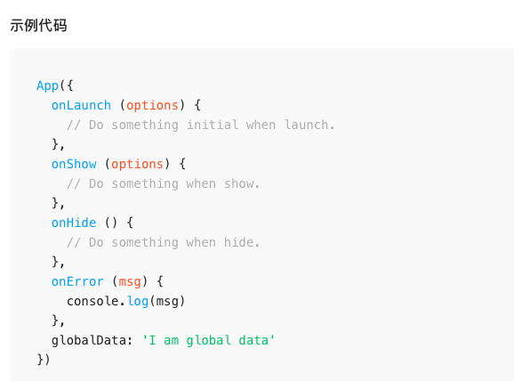The width and height of the screenshot is (514, 381).
Task: Click the word console in code
Action: coord(92,301)
